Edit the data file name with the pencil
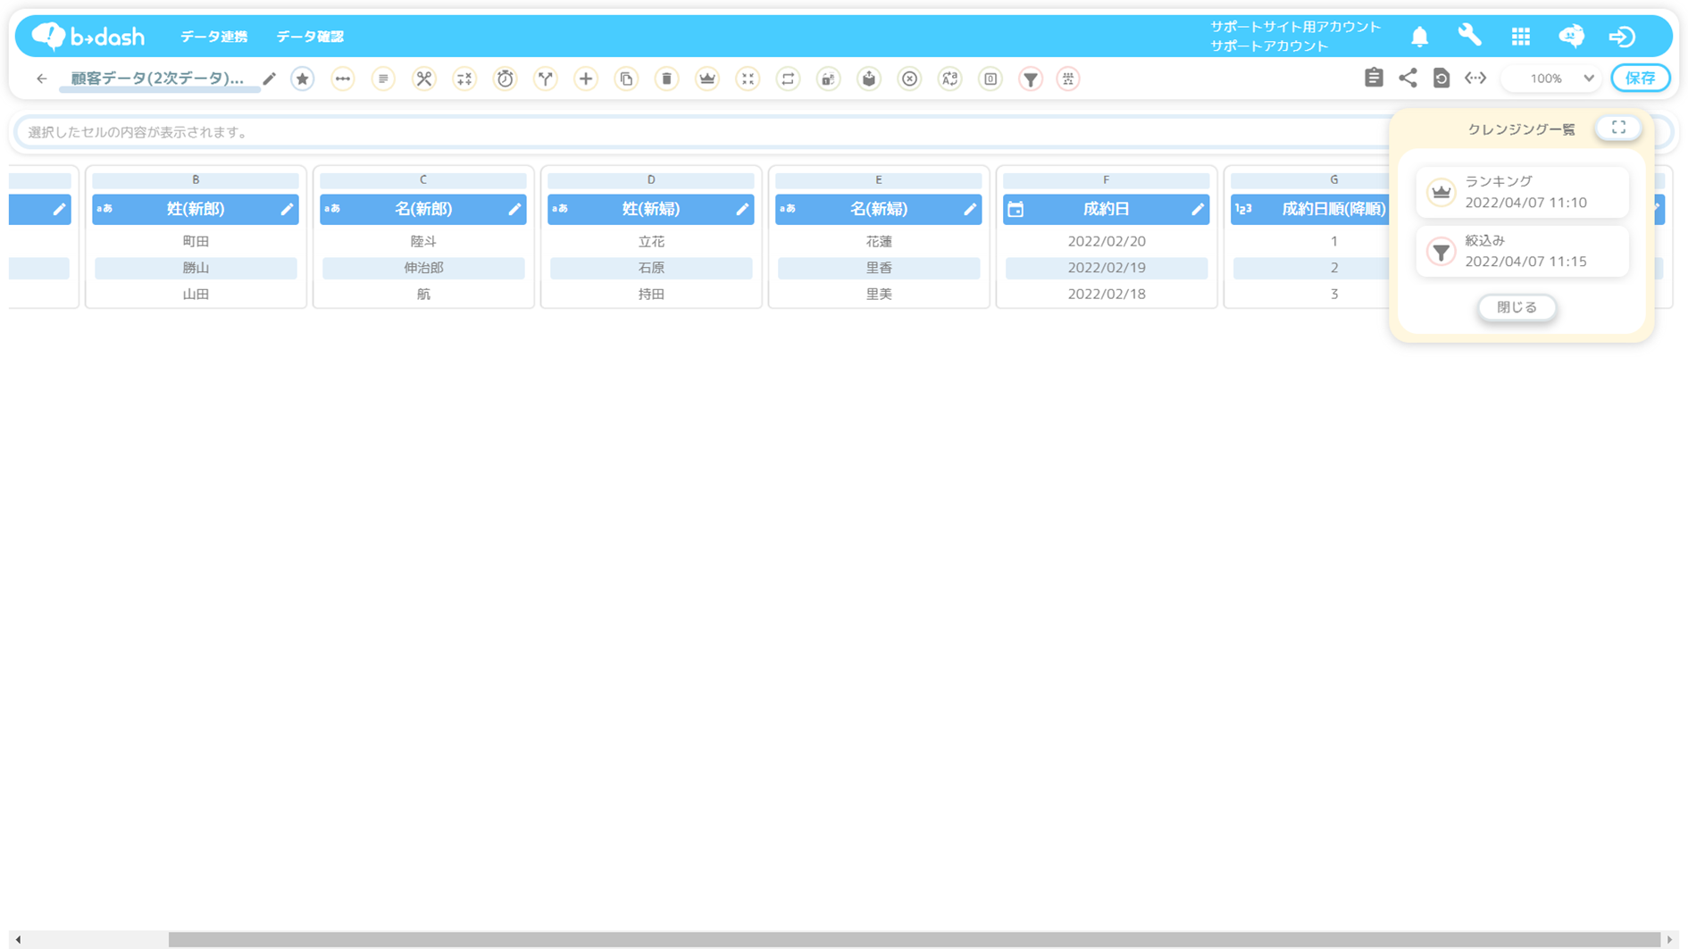 coord(270,79)
